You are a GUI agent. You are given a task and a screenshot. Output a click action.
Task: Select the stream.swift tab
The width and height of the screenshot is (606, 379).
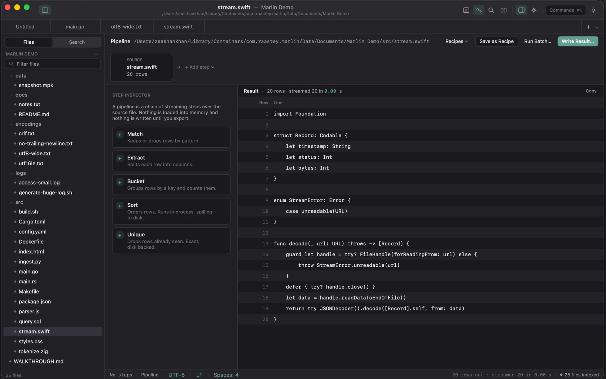point(178,27)
